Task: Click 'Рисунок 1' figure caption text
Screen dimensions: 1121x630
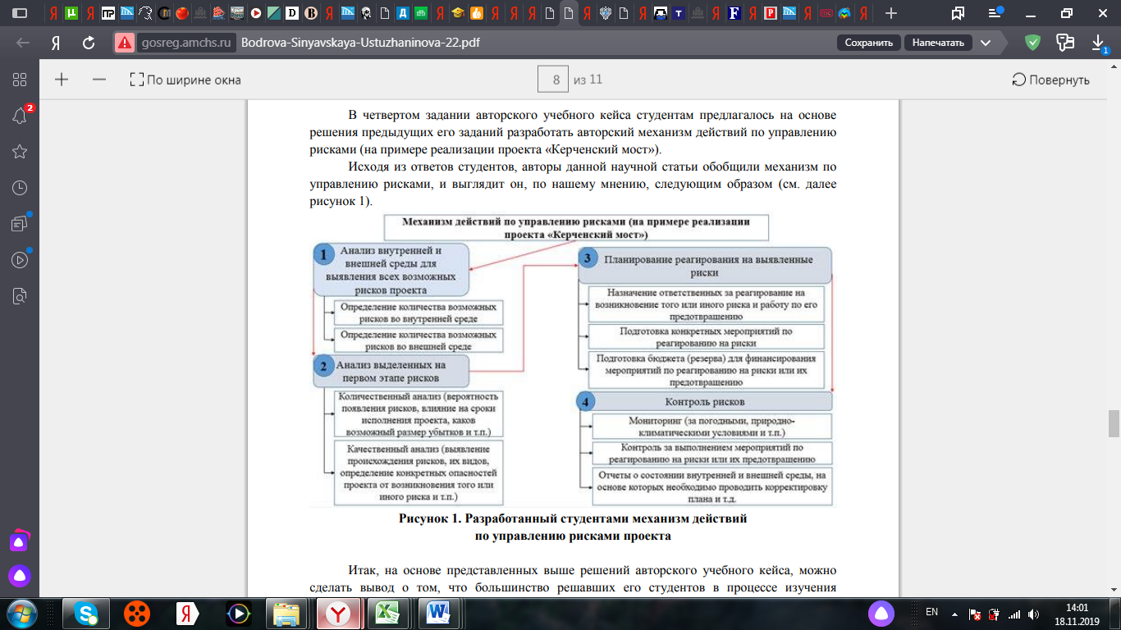Action: point(573,527)
